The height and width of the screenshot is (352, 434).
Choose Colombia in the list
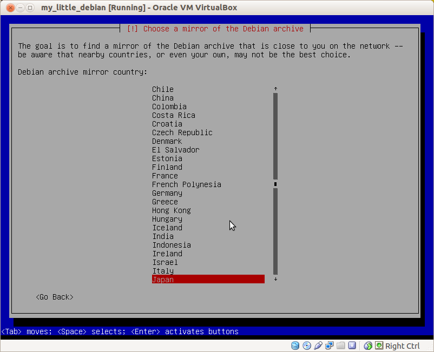pos(169,107)
